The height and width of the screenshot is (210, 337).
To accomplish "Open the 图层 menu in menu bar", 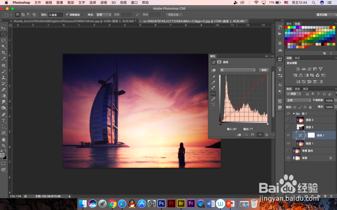I will point(70,3).
